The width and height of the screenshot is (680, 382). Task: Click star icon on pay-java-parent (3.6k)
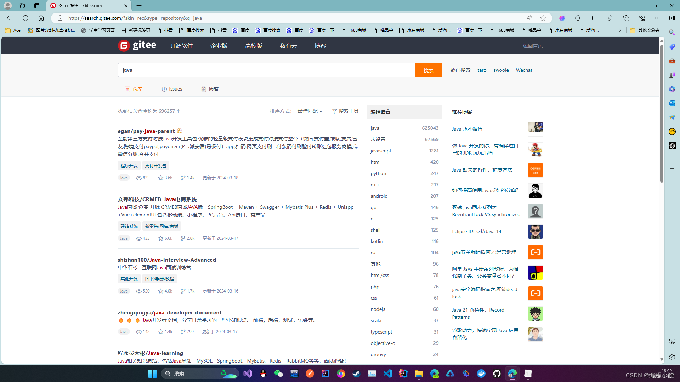tap(160, 178)
